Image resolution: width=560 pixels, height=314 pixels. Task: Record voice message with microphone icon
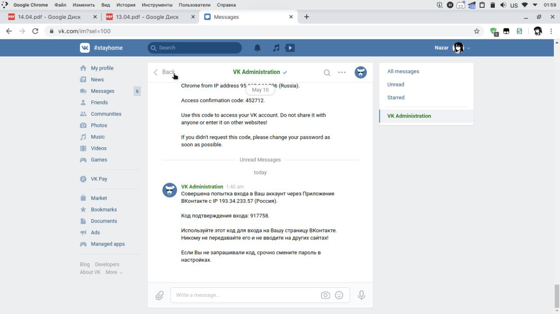(361, 295)
